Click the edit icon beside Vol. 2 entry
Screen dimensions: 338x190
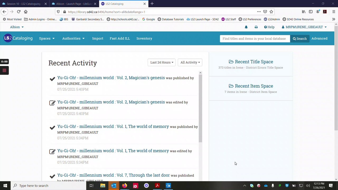coord(52,103)
